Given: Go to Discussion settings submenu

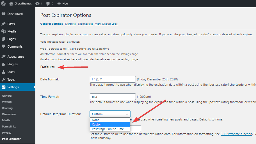Looking at the screenshot, I should [x=9, y=114].
